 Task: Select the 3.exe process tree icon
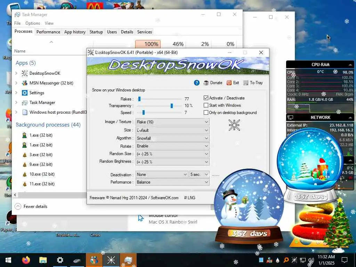point(25,155)
